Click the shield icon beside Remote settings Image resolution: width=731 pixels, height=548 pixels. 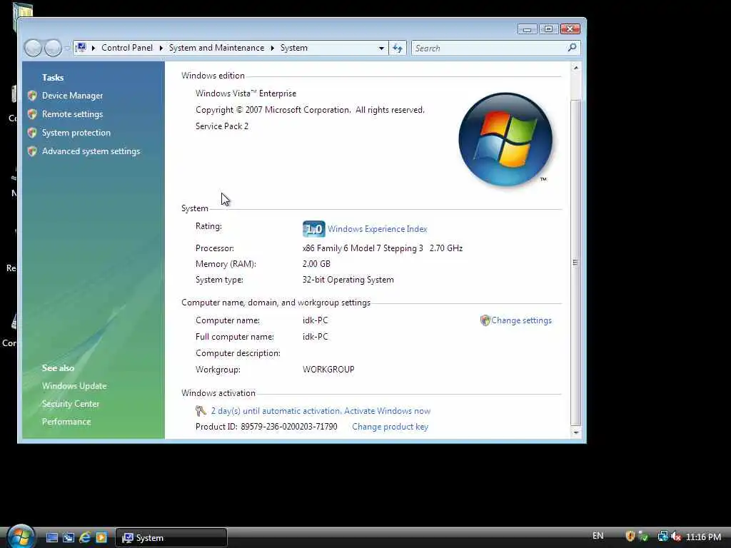(32, 114)
